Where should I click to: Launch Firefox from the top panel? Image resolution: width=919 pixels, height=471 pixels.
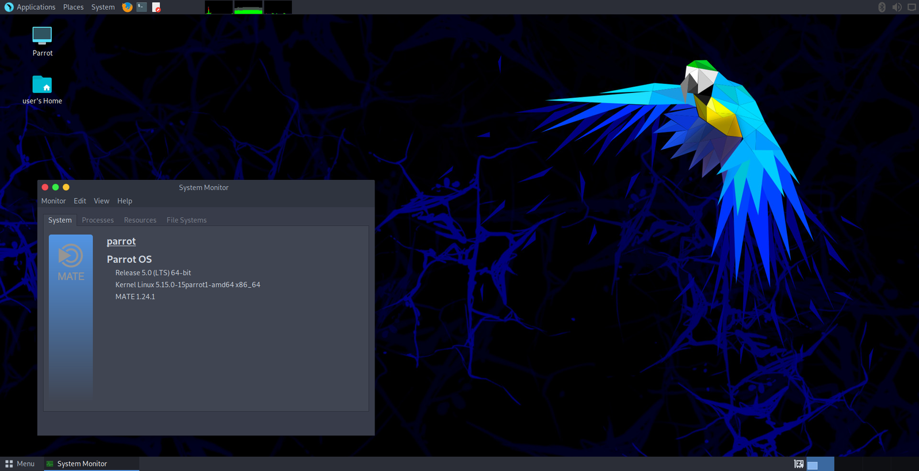[x=128, y=7]
